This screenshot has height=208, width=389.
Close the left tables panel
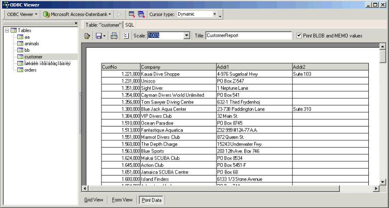(x=76, y=23)
